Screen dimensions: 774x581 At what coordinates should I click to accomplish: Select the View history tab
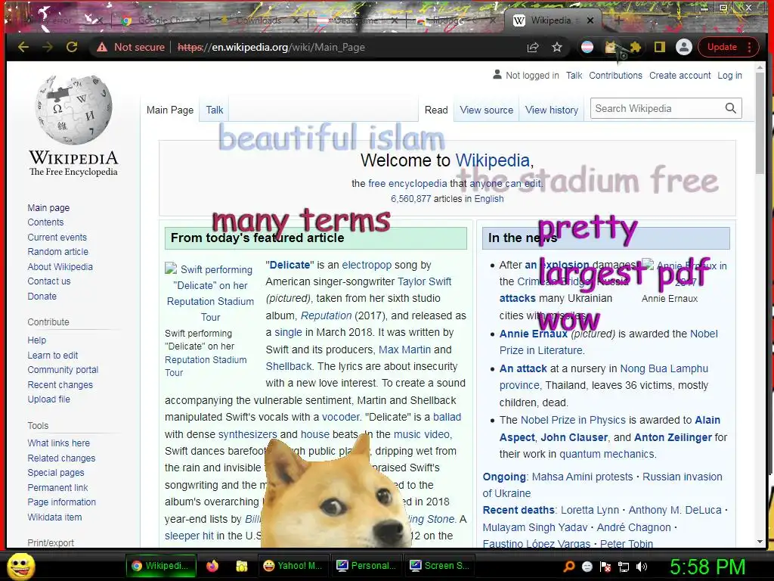551,110
